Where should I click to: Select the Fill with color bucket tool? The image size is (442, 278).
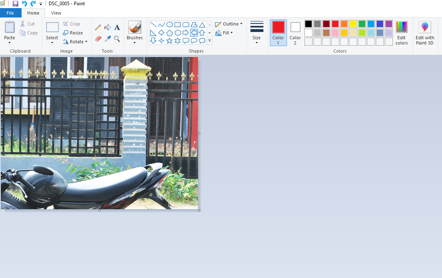coord(108,27)
